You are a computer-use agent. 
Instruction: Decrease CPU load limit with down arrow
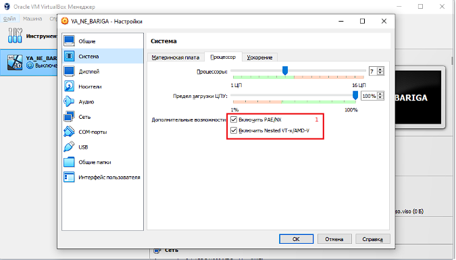(x=380, y=98)
